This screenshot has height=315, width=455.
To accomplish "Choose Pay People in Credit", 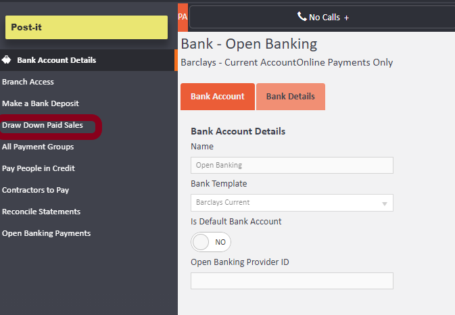I will point(39,168).
